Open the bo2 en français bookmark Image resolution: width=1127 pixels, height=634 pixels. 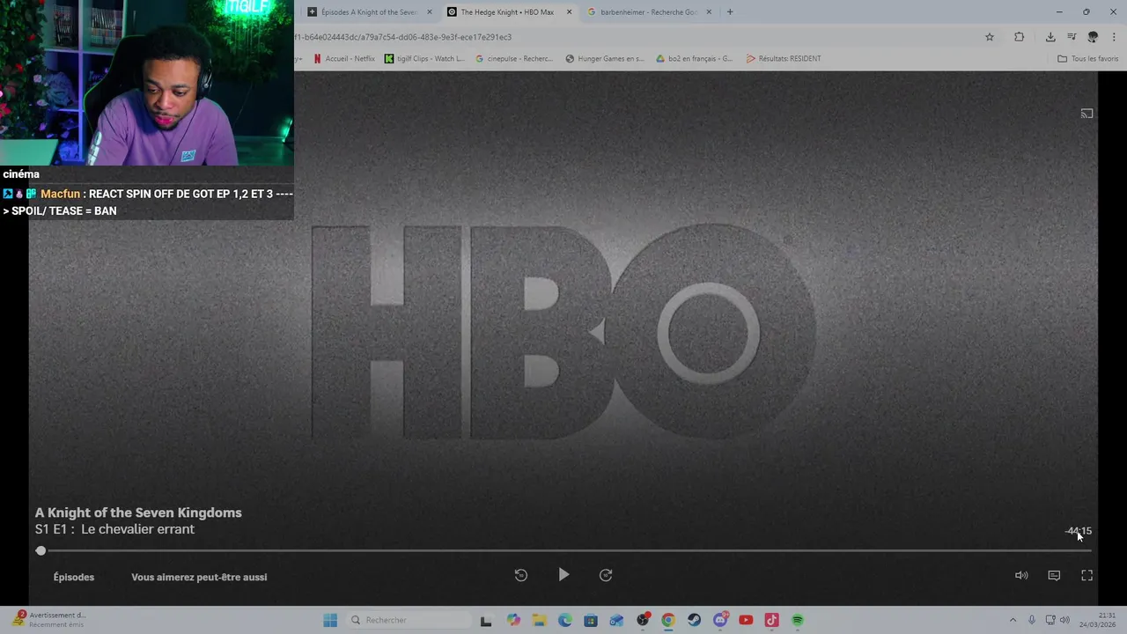[x=695, y=59]
